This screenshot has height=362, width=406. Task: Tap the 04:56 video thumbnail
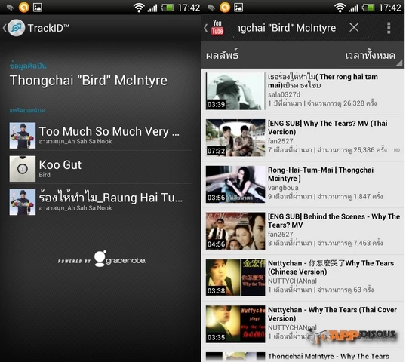[235, 231]
